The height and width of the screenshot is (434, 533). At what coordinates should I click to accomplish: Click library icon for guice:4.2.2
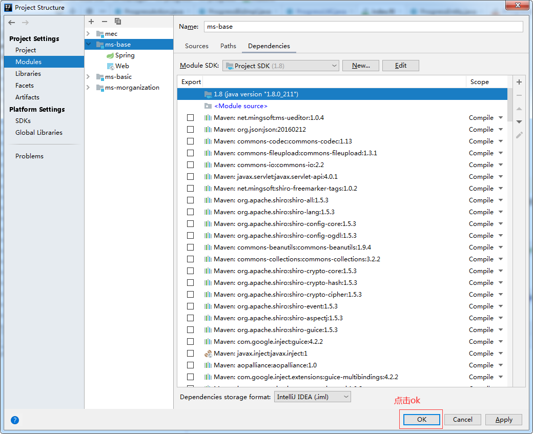point(208,342)
